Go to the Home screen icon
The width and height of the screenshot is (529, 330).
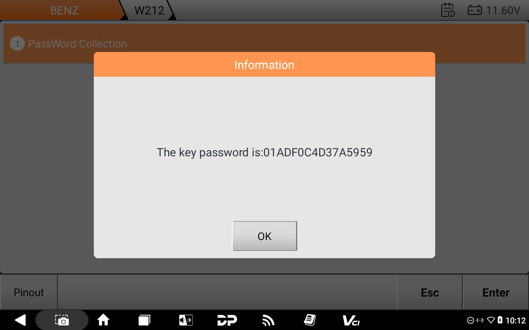pyautogui.click(x=103, y=320)
